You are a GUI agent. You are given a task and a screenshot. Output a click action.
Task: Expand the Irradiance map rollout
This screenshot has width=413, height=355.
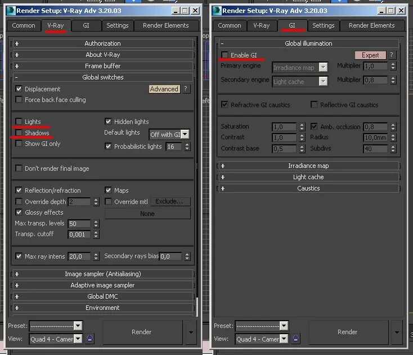pyautogui.click(x=308, y=166)
